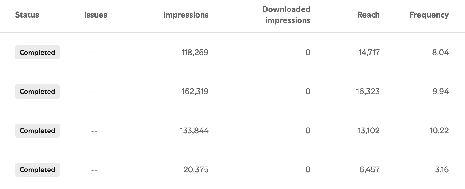Click Completed badge in the 118,259 row

37,53
